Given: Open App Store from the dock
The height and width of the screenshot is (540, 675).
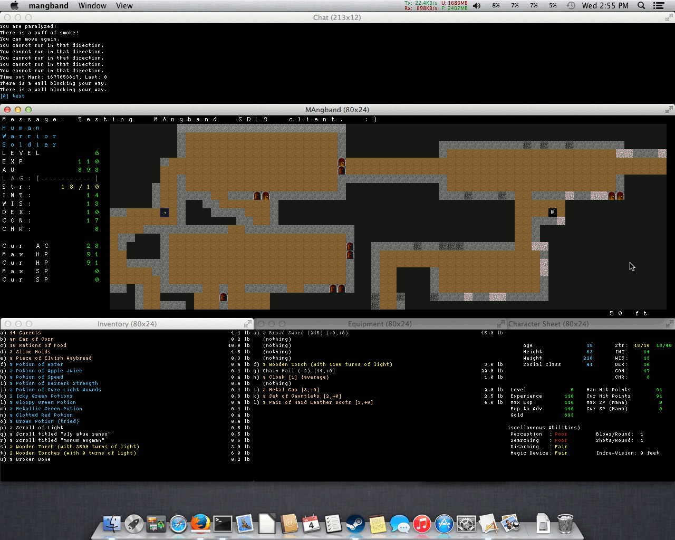Looking at the screenshot, I should [x=444, y=524].
